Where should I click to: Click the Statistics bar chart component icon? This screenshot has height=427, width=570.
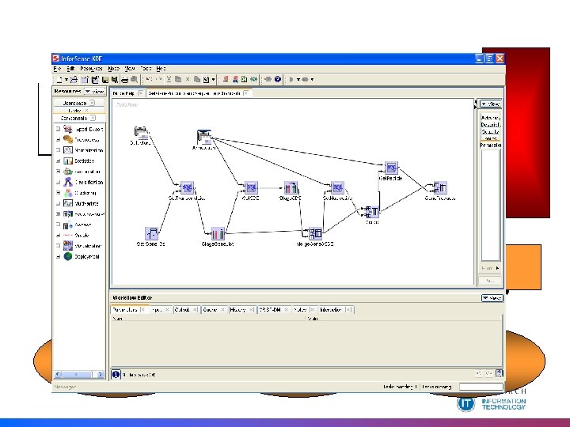[x=68, y=161]
